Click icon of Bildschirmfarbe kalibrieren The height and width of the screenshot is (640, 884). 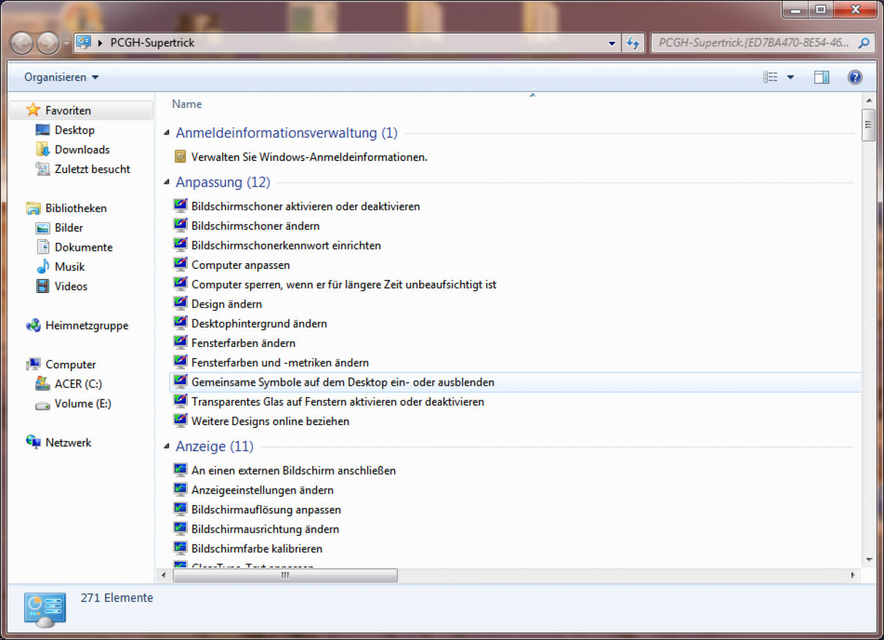(x=180, y=548)
